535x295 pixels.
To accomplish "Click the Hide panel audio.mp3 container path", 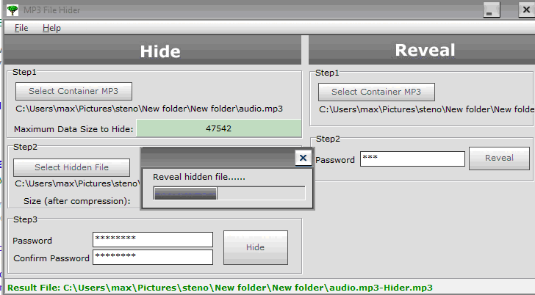I will (x=149, y=109).
